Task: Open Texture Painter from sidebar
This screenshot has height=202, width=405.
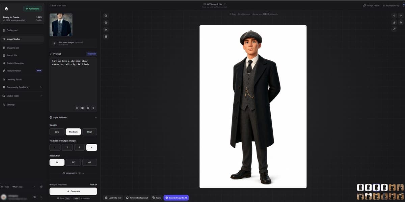Action: coord(22,71)
